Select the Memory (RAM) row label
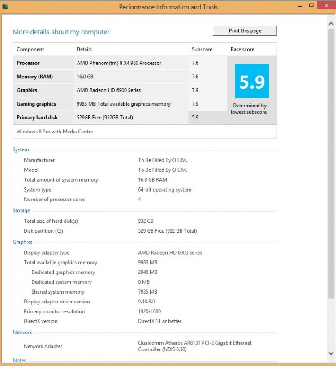This screenshot has width=336, height=366. click(34, 77)
